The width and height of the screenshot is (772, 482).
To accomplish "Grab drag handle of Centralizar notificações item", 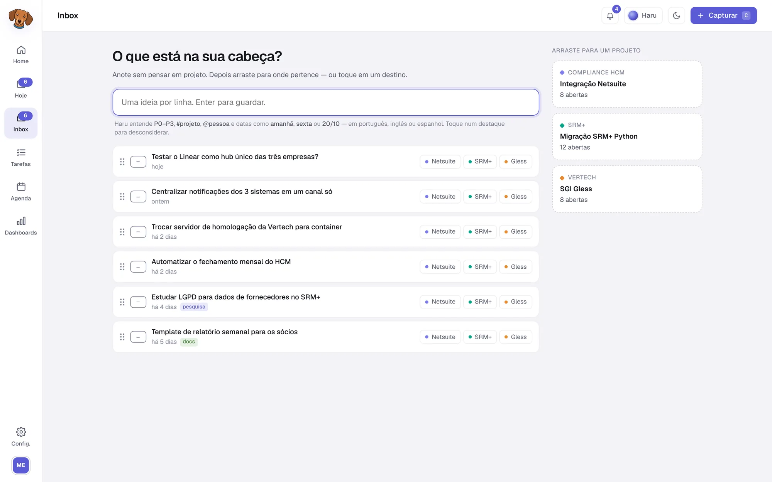I will click(122, 197).
